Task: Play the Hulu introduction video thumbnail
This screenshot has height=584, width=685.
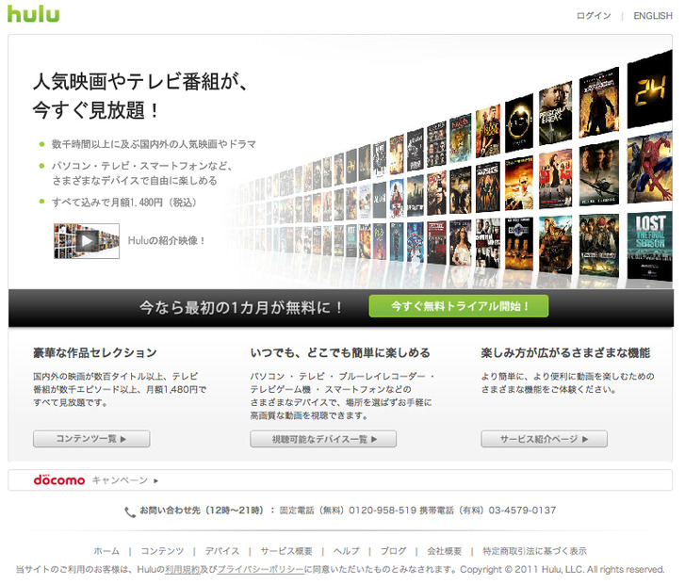Action: coord(87,241)
